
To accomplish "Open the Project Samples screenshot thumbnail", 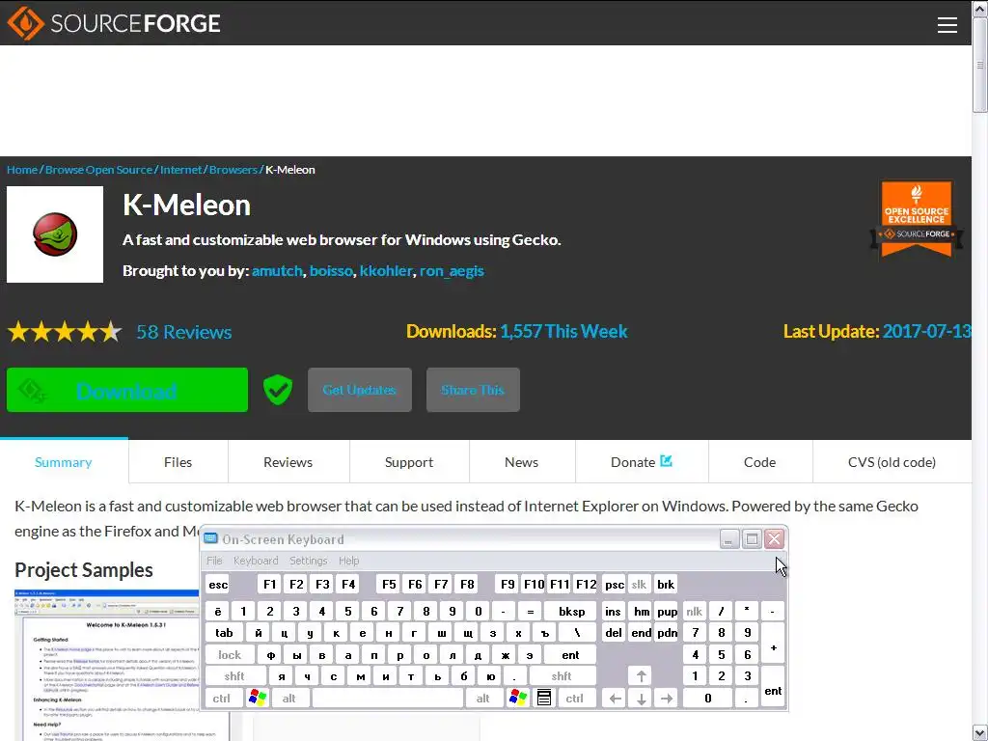I will tap(107, 665).
